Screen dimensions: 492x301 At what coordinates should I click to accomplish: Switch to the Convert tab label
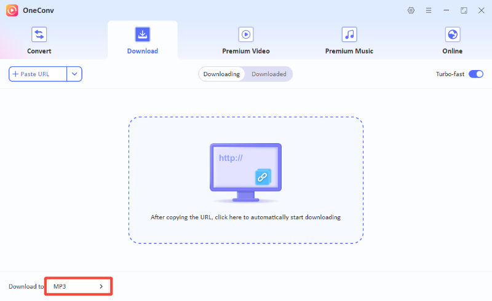pyautogui.click(x=39, y=51)
